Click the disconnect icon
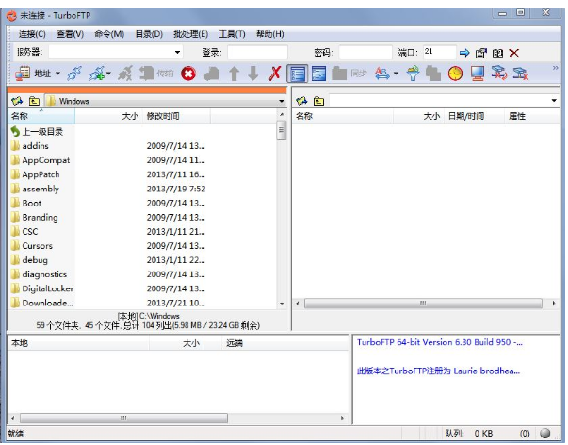568x445 pixels. pyautogui.click(x=125, y=74)
